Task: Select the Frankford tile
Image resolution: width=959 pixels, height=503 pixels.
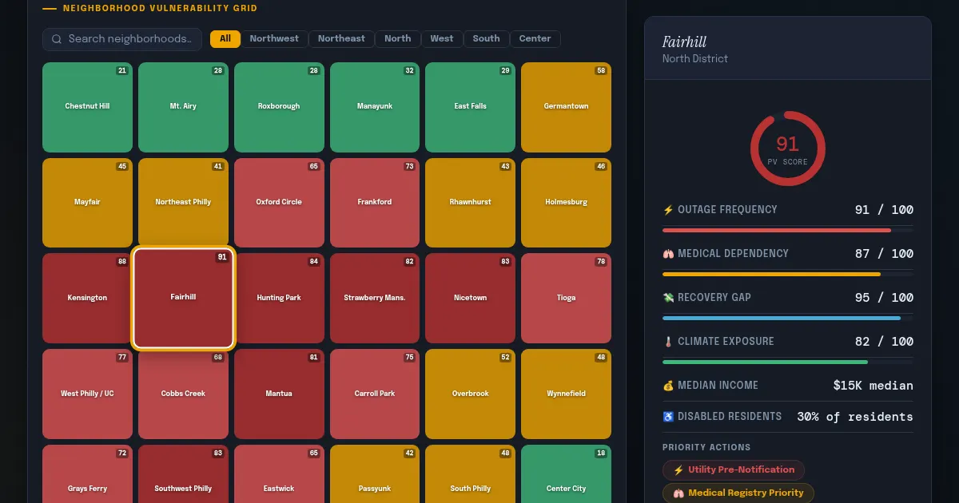Action: tap(375, 203)
